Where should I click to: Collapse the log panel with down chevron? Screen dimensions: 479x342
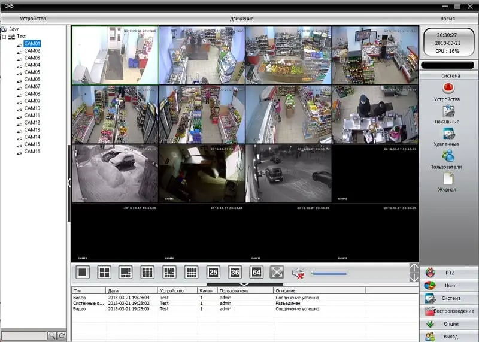244,285
